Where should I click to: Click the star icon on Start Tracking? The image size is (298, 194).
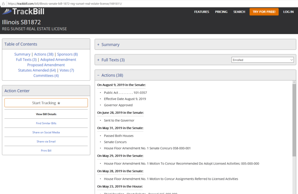pyautogui.click(x=59, y=103)
